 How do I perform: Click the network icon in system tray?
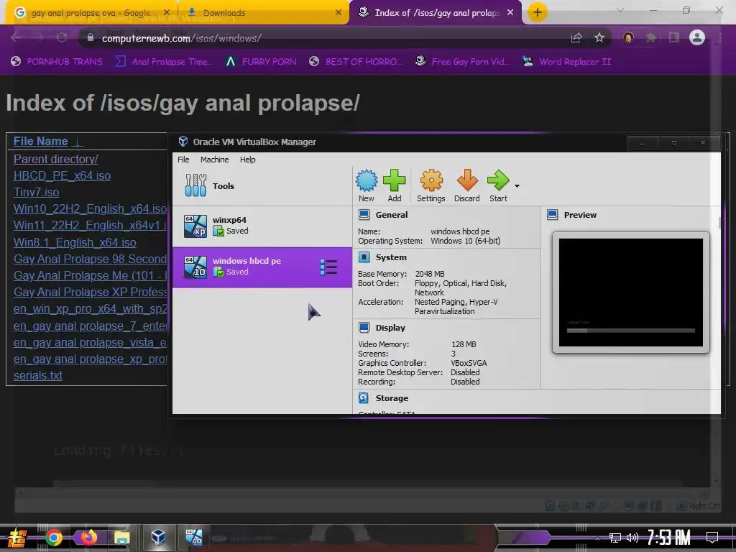point(615,538)
